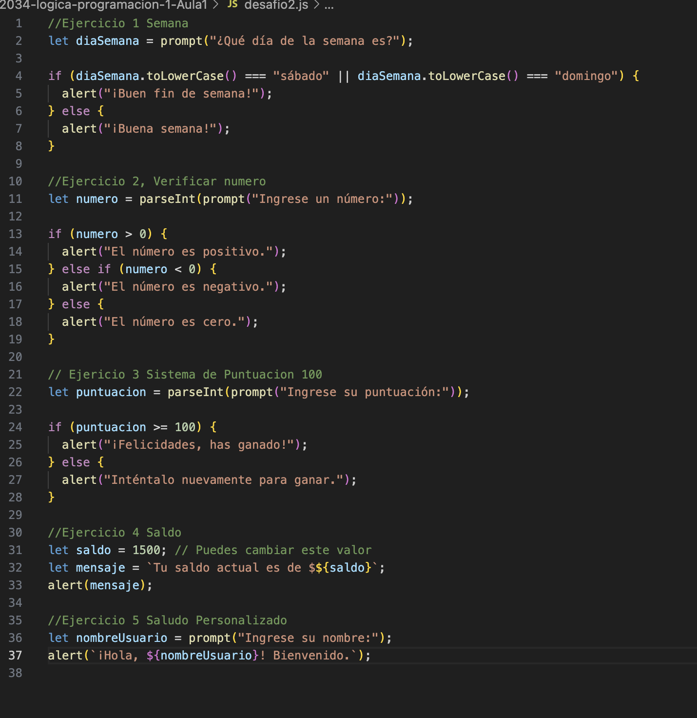Click the string "Ingrese su nombre:"
This screenshot has height=718, width=697.
(x=308, y=638)
